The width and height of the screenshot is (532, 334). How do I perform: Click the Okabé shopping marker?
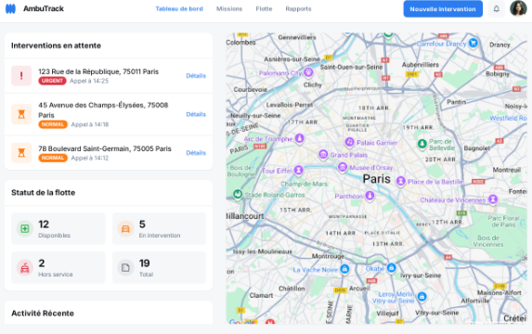click(x=391, y=267)
